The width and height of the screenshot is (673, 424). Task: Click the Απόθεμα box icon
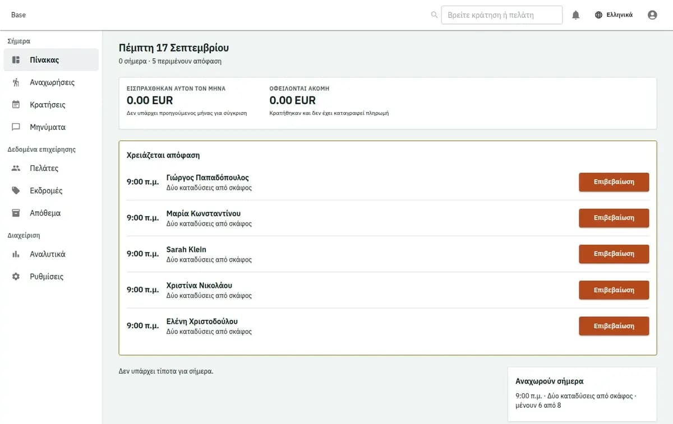pyautogui.click(x=16, y=213)
